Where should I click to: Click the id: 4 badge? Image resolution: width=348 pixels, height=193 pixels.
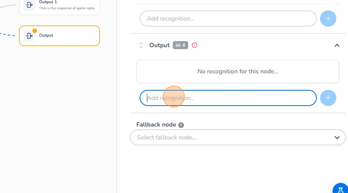(x=180, y=45)
